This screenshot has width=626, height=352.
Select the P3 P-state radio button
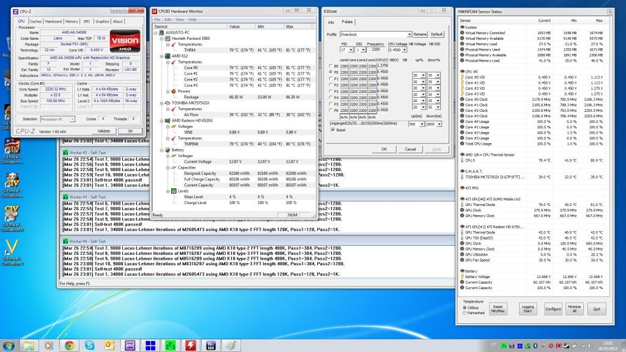pos(331,92)
